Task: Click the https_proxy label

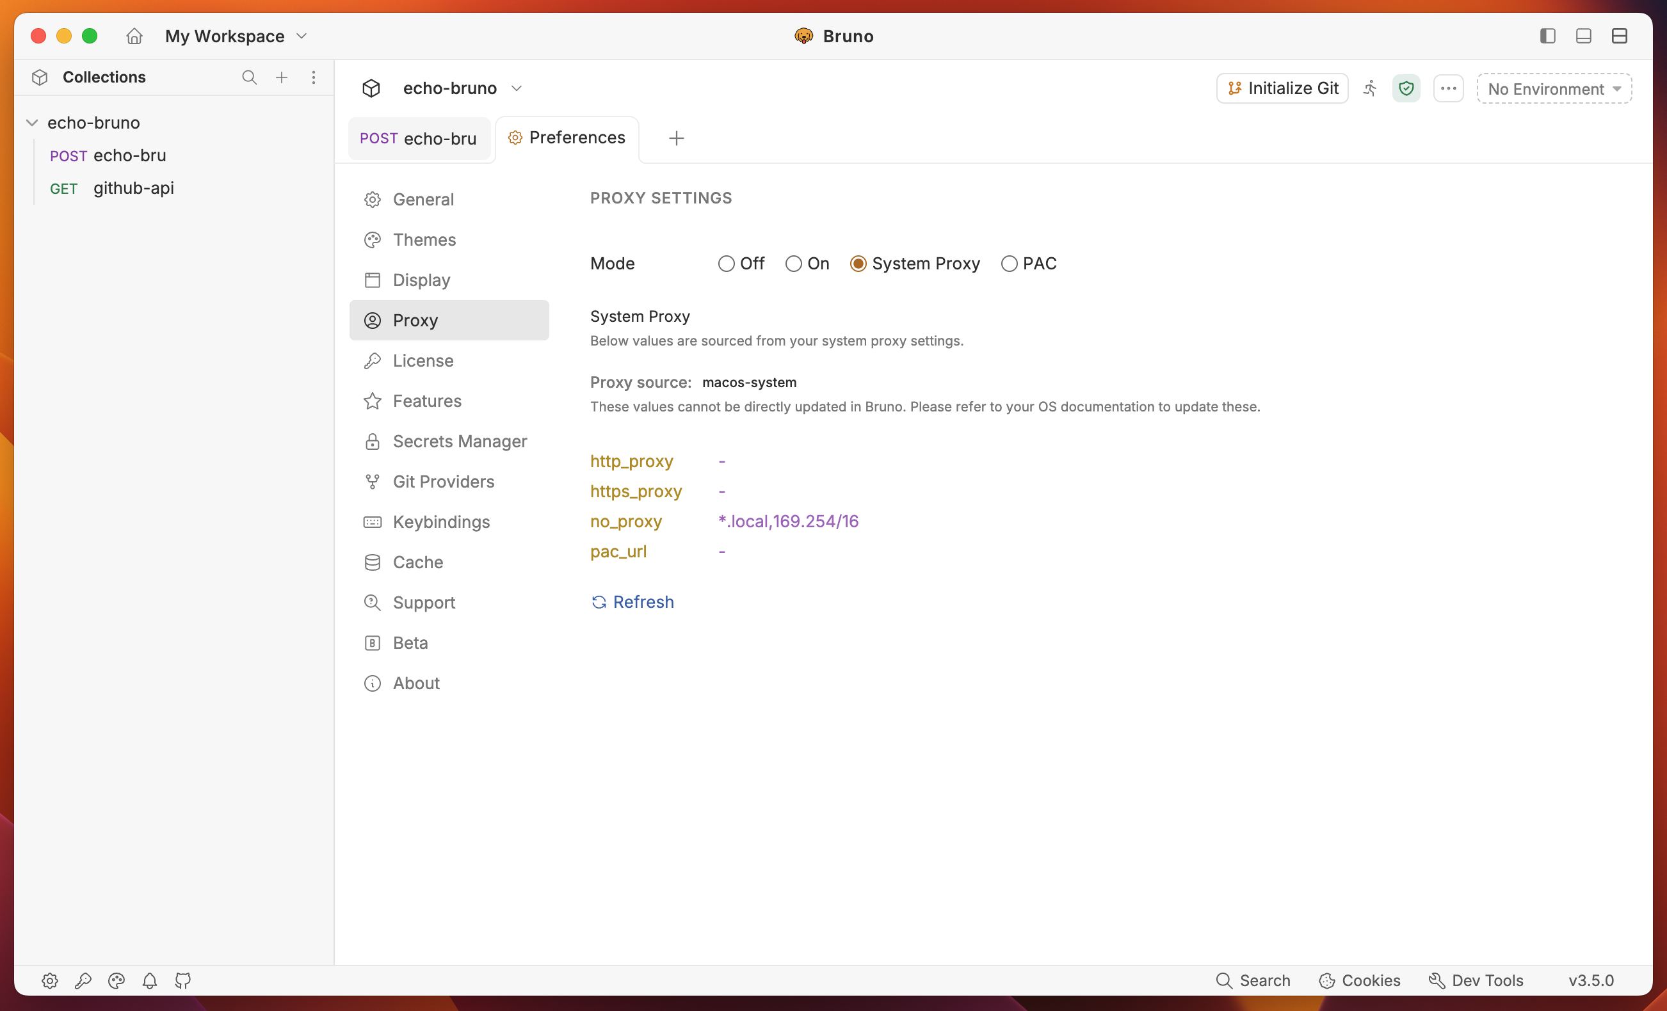Action: click(636, 491)
